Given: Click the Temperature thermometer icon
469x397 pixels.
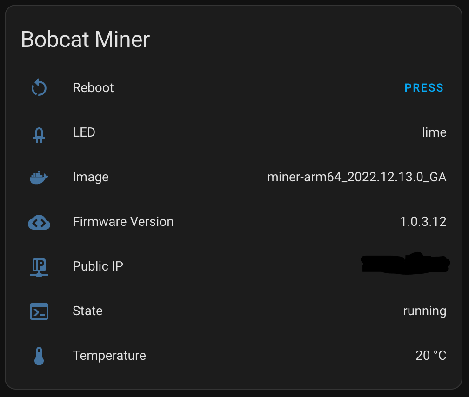Looking at the screenshot, I should (x=39, y=355).
